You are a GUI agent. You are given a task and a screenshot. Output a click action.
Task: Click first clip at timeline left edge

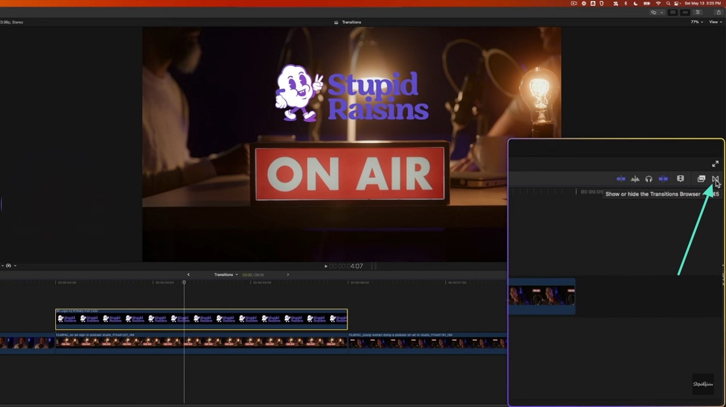click(x=27, y=343)
